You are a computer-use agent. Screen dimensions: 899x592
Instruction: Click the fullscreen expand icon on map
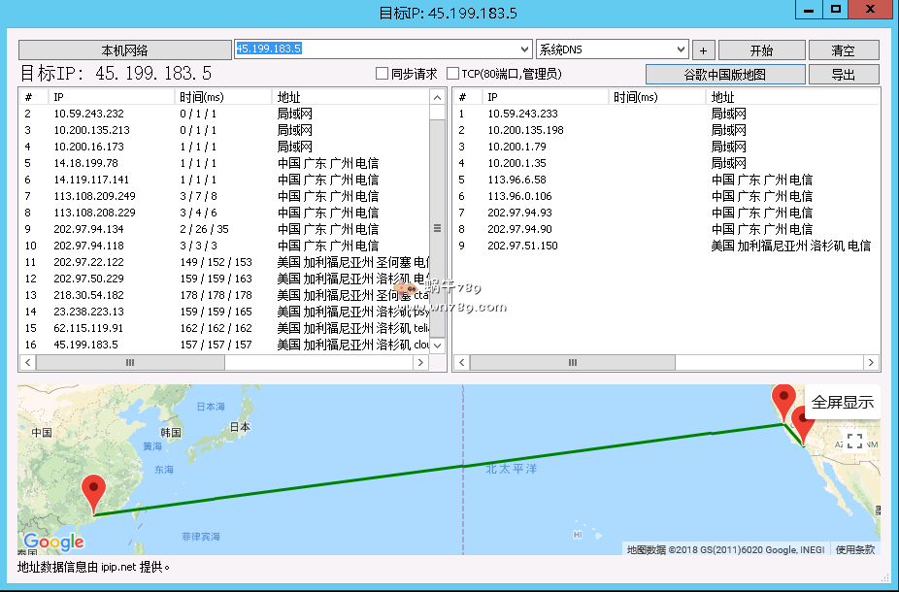click(x=854, y=441)
